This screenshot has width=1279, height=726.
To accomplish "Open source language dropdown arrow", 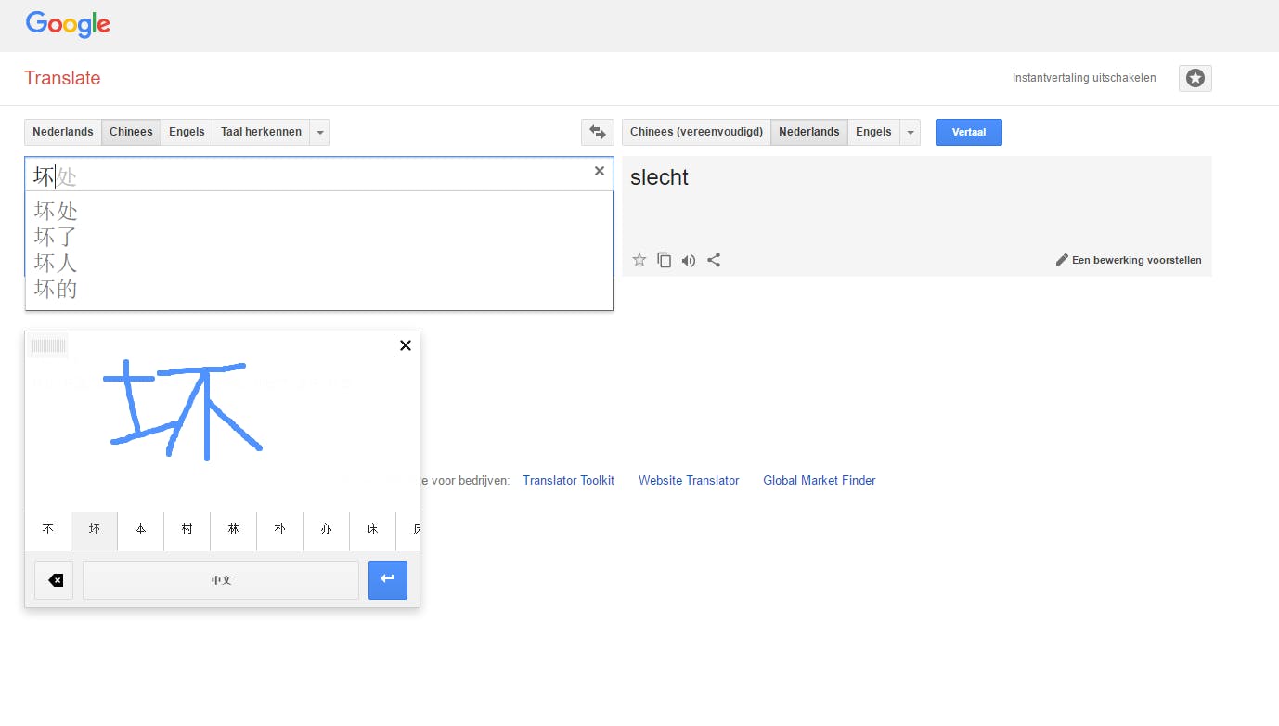I will [320, 132].
